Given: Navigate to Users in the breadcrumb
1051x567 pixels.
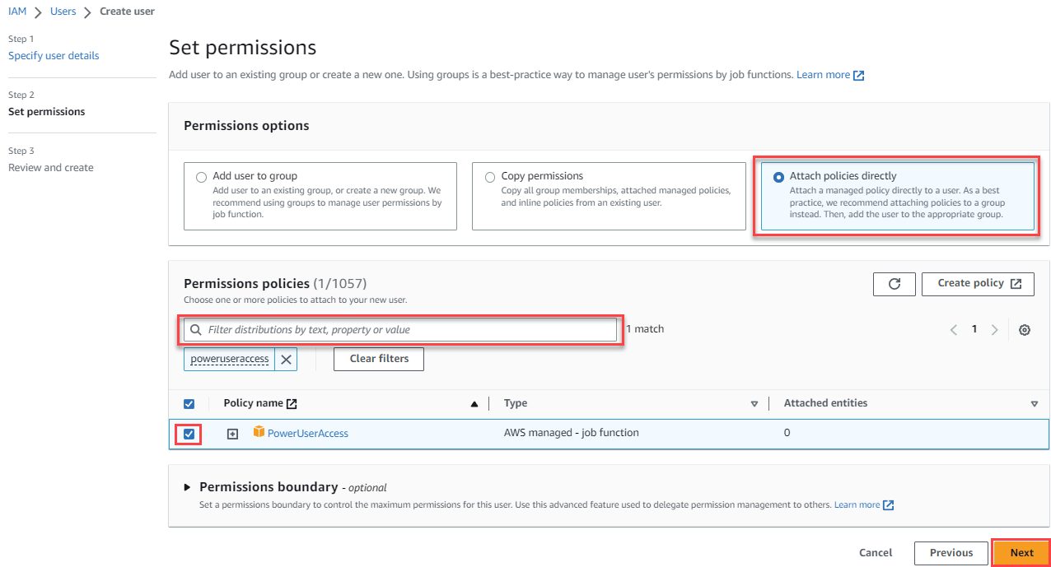Looking at the screenshot, I should point(63,11).
